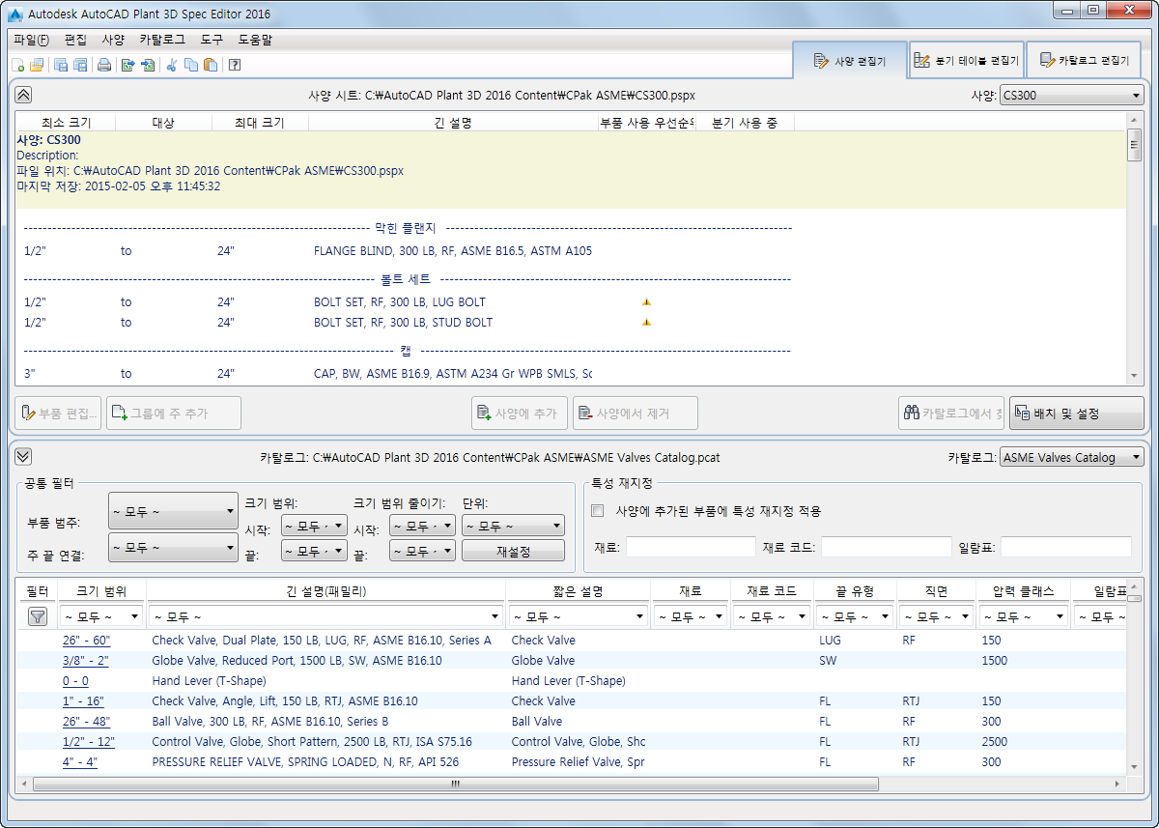Open 크기 범위 시작 dropdown
Image resolution: width=1159 pixels, height=828 pixels.
[x=314, y=527]
